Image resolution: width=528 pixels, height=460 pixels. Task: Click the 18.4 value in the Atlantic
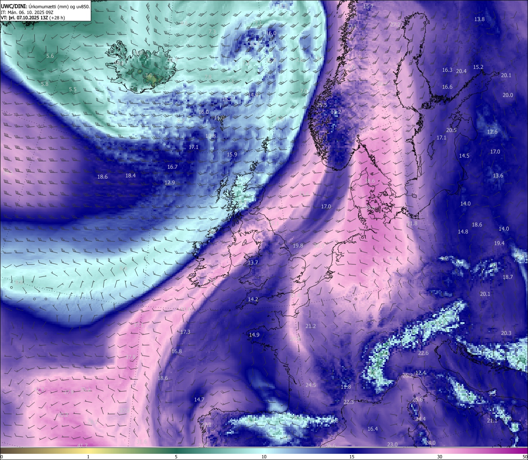(130, 175)
